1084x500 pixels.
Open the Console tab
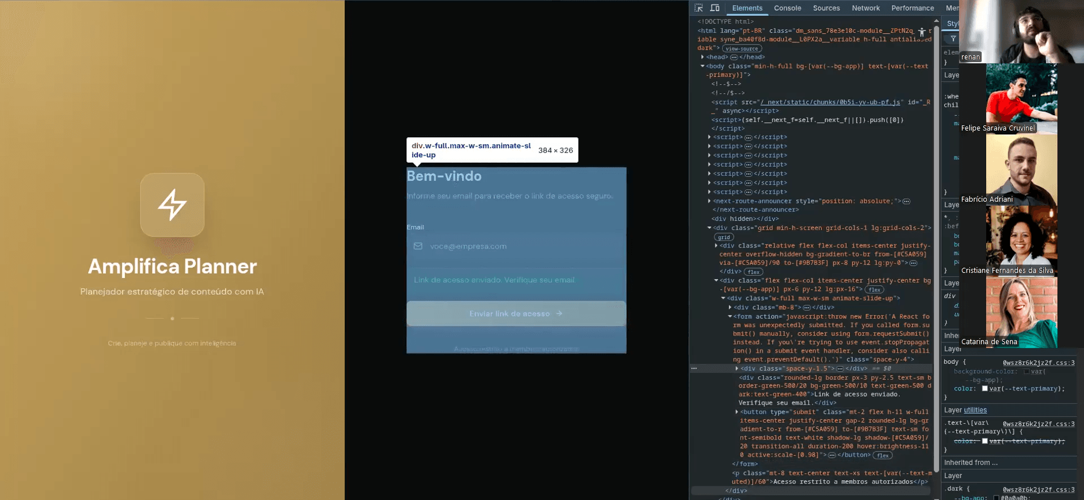787,8
